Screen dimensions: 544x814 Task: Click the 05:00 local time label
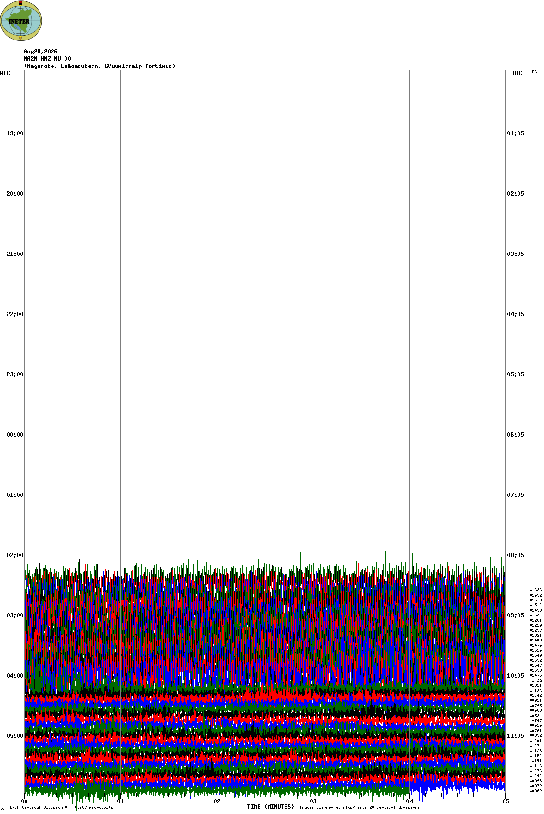point(14,736)
